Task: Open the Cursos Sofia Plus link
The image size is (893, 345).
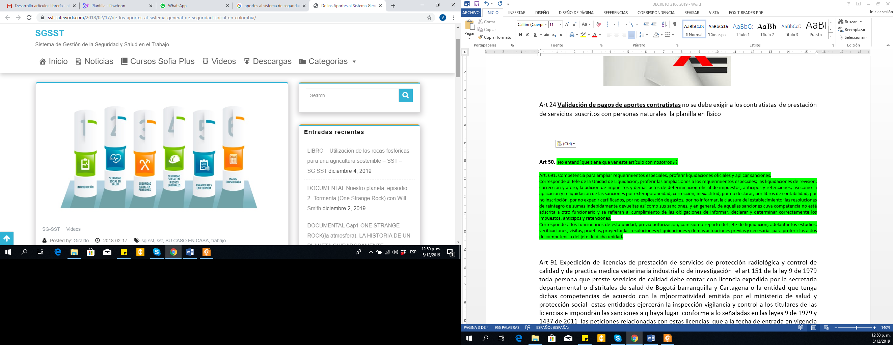Action: click(158, 62)
